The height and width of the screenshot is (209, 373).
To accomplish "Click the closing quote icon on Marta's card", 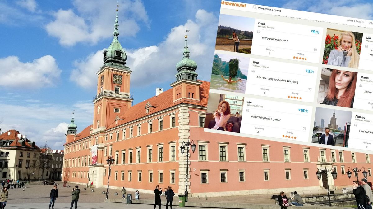I will tap(360, 86).
